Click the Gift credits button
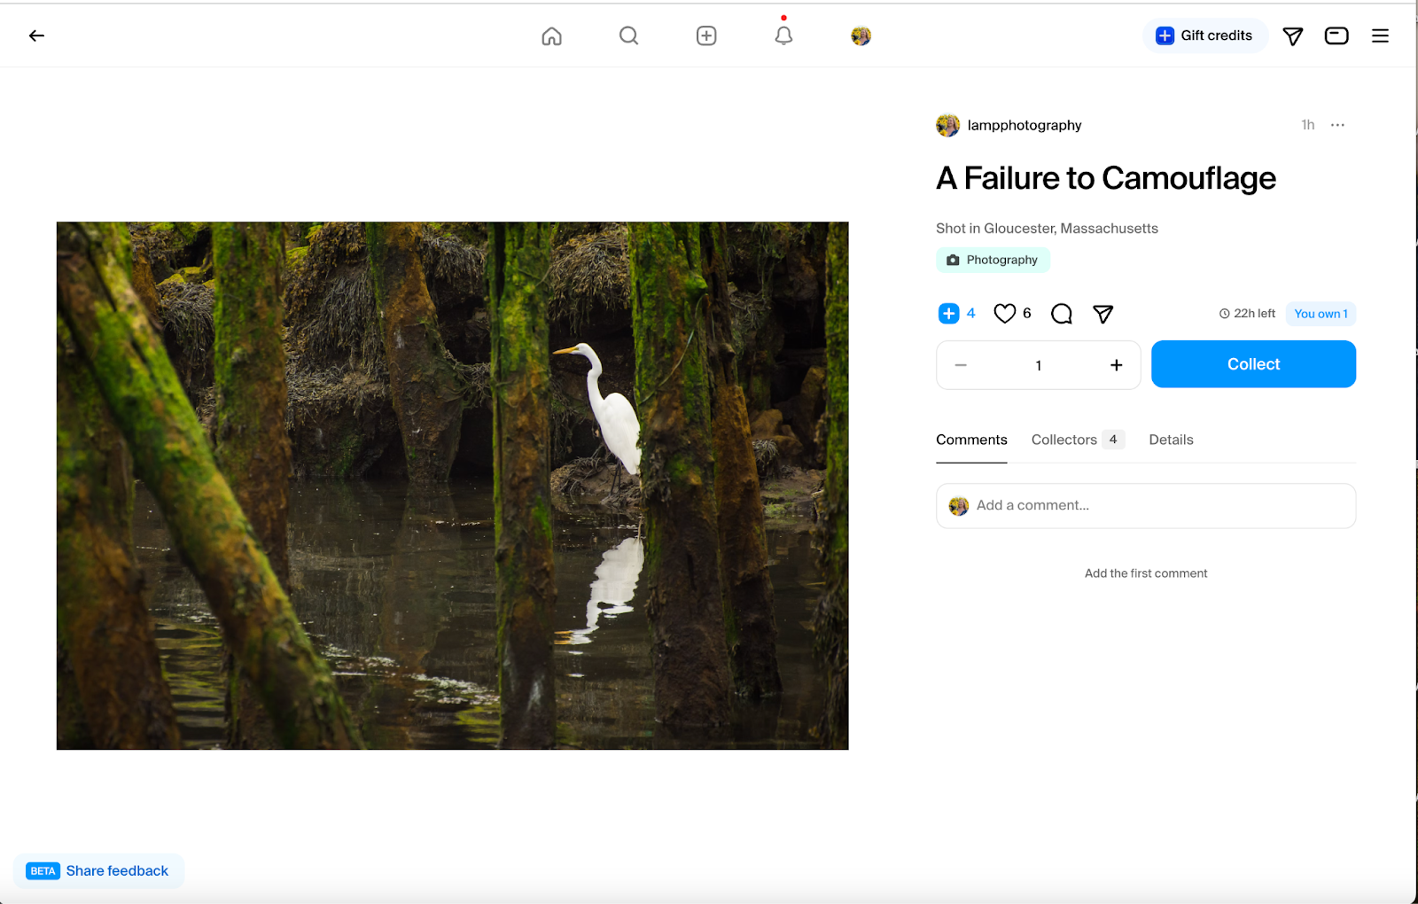This screenshot has height=904, width=1418. click(x=1204, y=35)
